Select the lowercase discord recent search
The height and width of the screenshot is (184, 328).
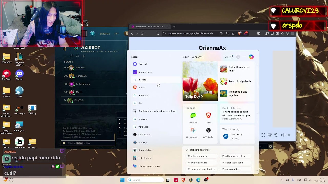point(156,80)
